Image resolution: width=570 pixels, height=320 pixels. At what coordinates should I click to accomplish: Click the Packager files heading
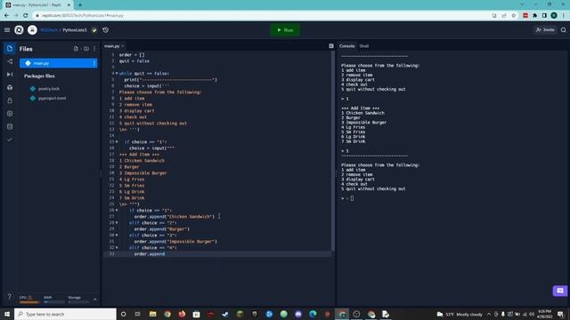click(x=39, y=76)
